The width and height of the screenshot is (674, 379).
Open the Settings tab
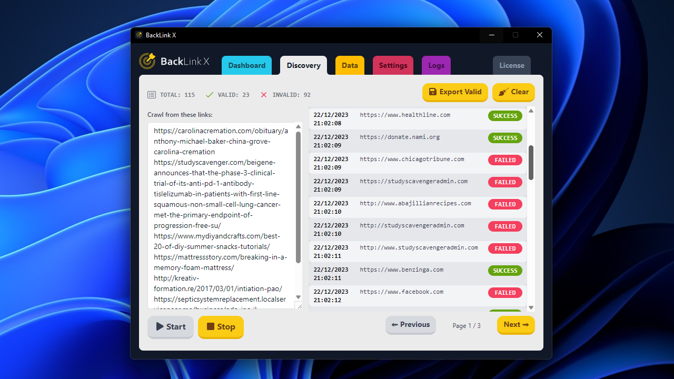(x=393, y=65)
